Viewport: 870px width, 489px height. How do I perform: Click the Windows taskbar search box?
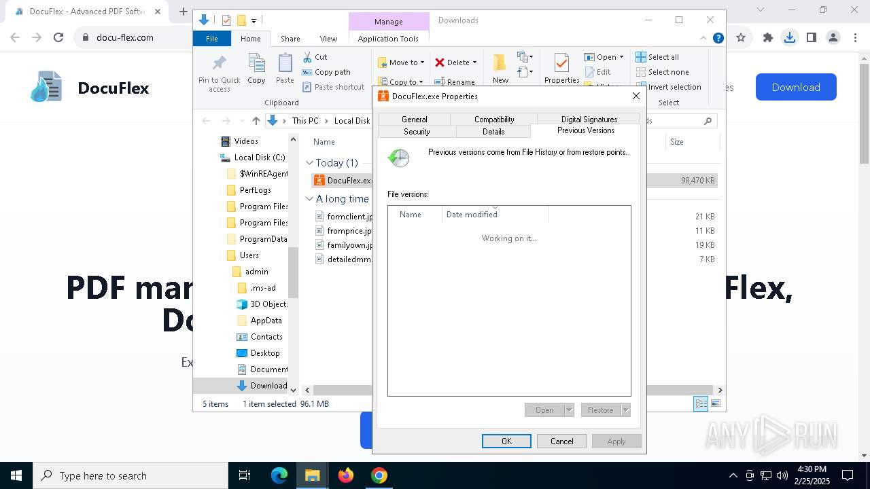point(130,475)
